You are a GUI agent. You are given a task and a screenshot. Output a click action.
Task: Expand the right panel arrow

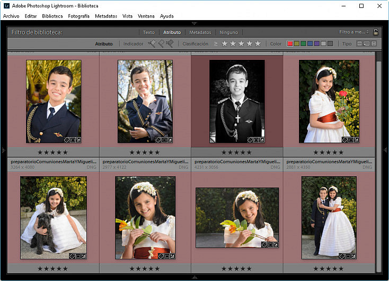point(385,150)
